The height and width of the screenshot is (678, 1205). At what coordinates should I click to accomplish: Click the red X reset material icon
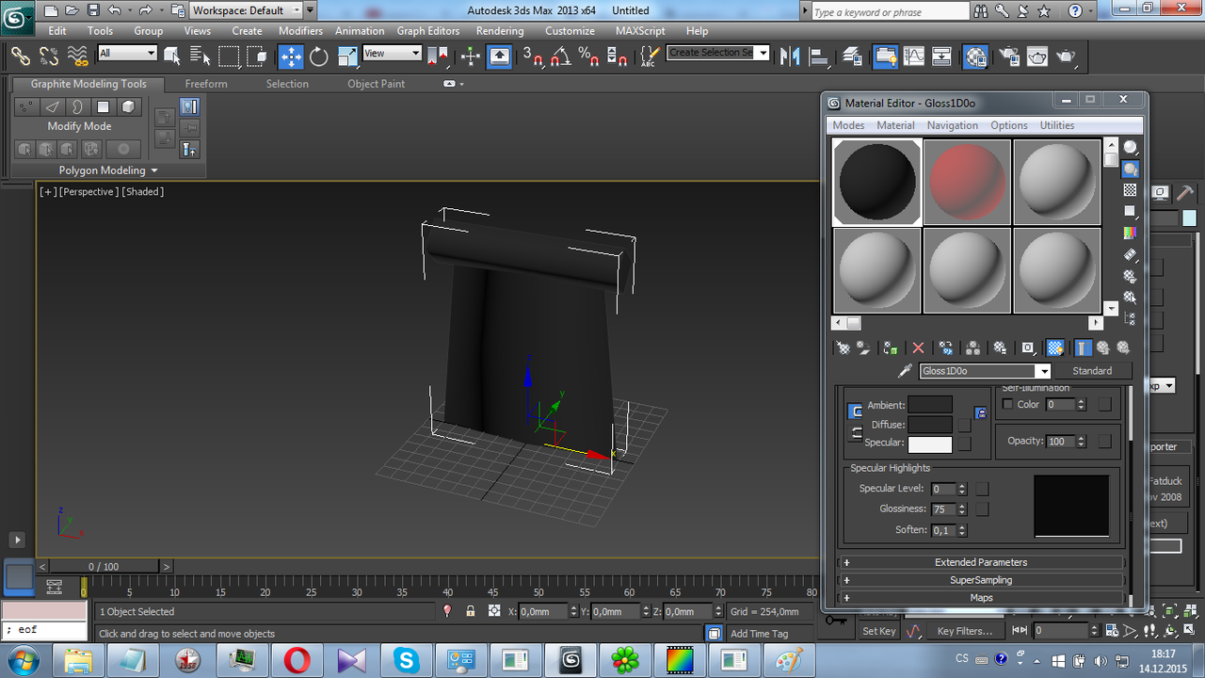point(918,348)
